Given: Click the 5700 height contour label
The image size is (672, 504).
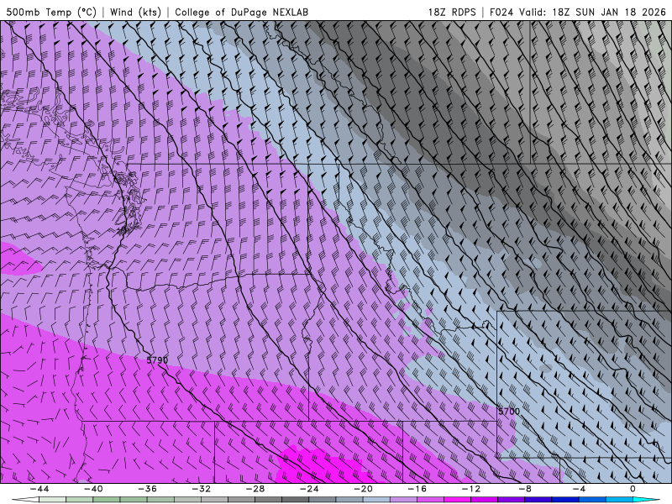Looking at the screenshot, I should click(x=509, y=412).
